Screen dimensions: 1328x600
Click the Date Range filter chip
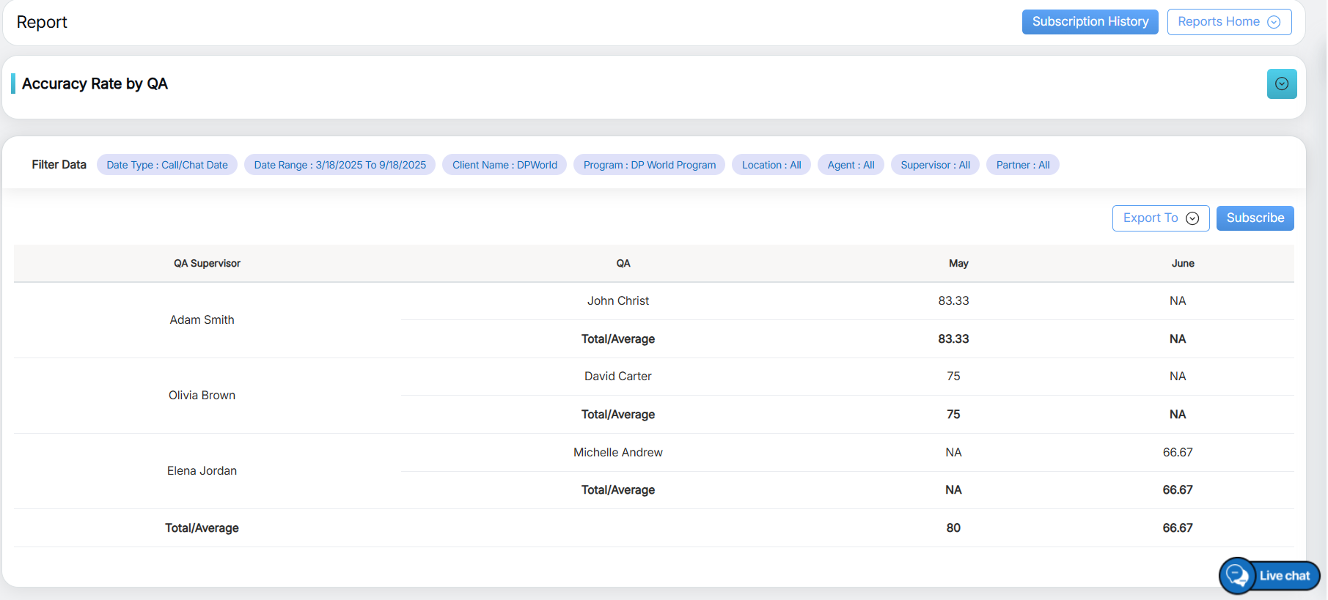click(340, 165)
